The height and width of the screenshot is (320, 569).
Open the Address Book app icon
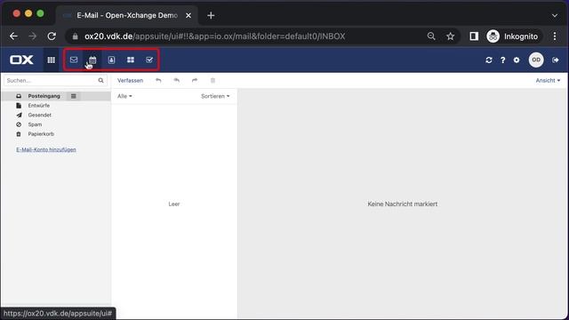[x=111, y=60]
